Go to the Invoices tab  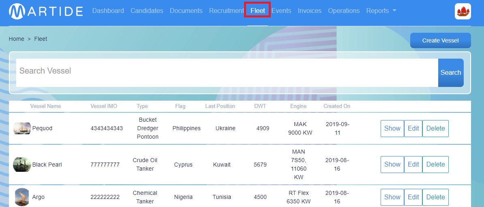tap(310, 11)
